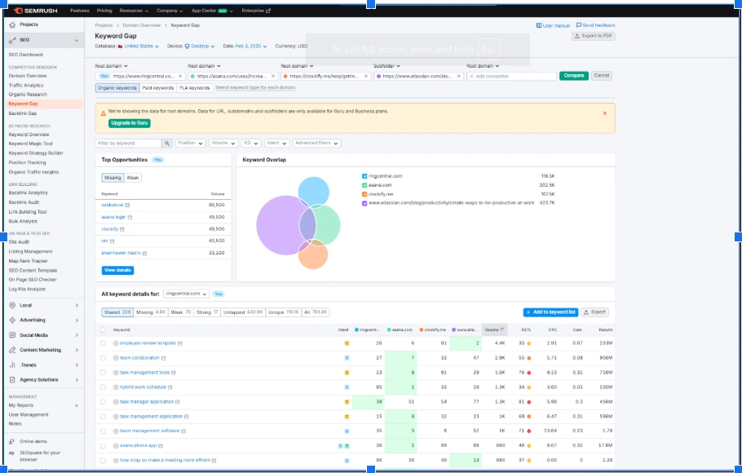Expand plus icon for team collaboration keyword
The width and height of the screenshot is (742, 473).
[116, 358]
